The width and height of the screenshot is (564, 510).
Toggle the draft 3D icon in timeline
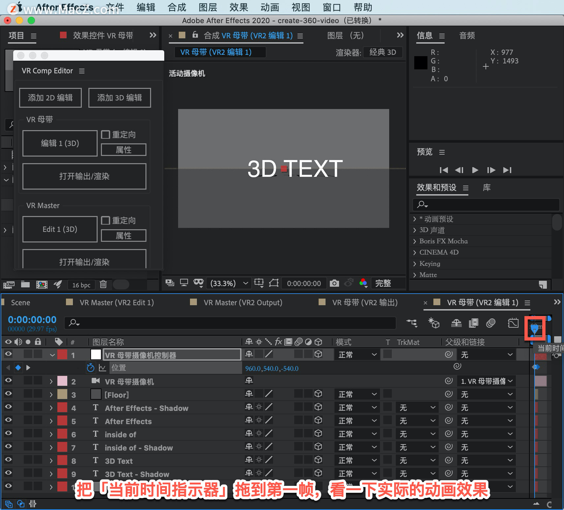click(x=434, y=323)
